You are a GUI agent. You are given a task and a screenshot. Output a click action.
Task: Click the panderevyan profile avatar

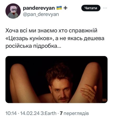[x=13, y=11]
